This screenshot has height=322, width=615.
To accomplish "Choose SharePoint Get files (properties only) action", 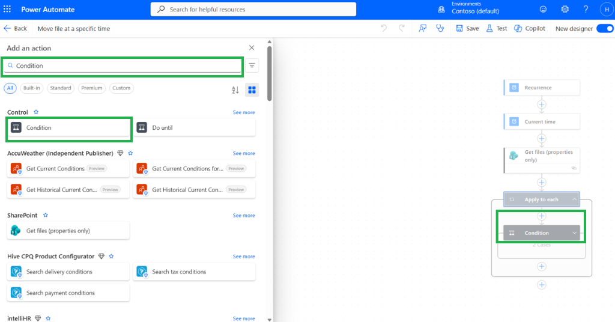I will (68, 231).
